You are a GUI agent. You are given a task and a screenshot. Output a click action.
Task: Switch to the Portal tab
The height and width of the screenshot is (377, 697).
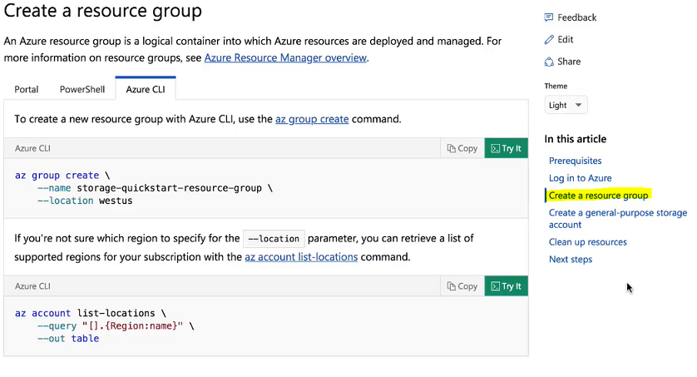pyautogui.click(x=27, y=89)
